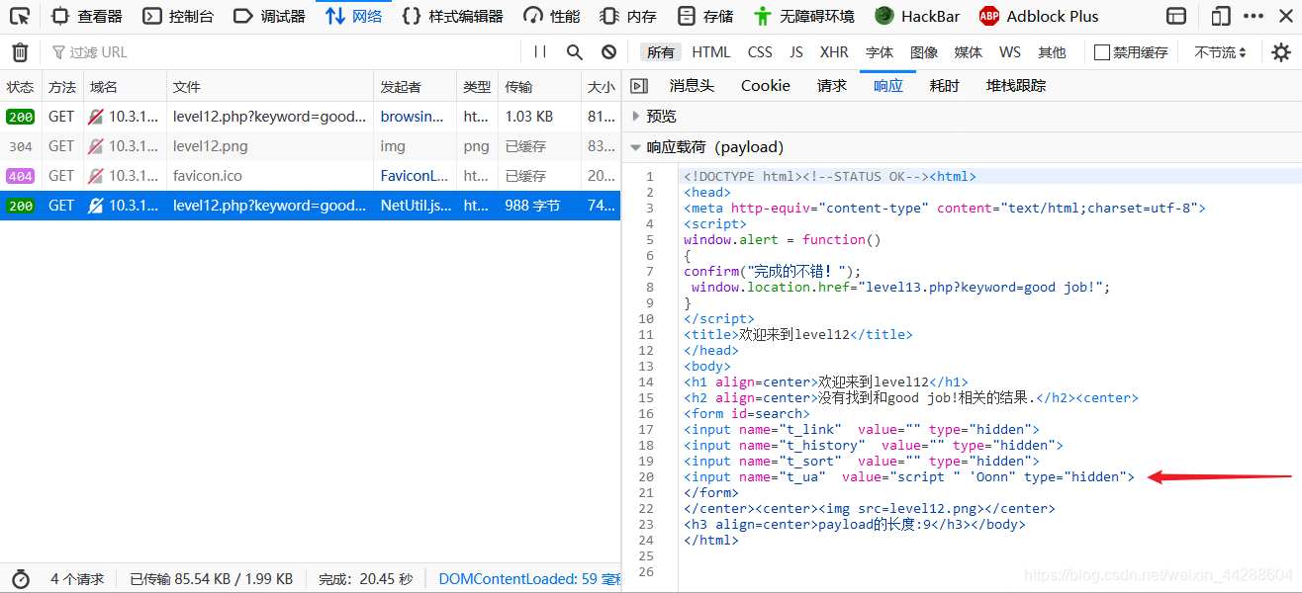Open the request blocking icon
The height and width of the screenshot is (593, 1302).
click(x=609, y=52)
